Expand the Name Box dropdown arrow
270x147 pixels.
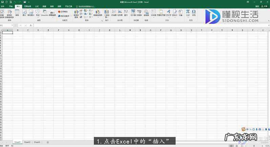12,25
